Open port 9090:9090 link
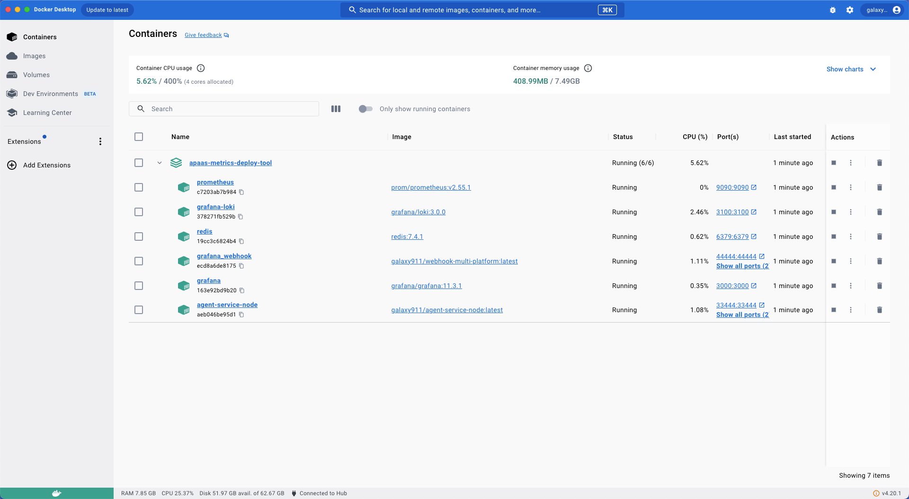Screen dimensions: 909x499 click(736, 187)
